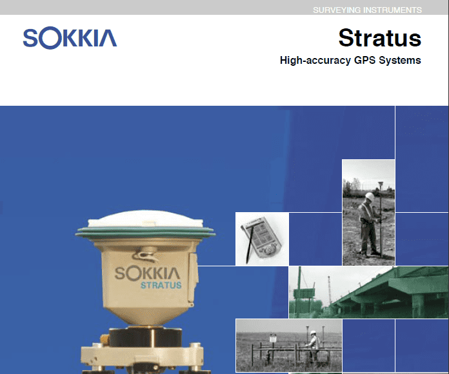Click the blue square below bridge photo
Screen dimensions: 449x374
[368, 346]
